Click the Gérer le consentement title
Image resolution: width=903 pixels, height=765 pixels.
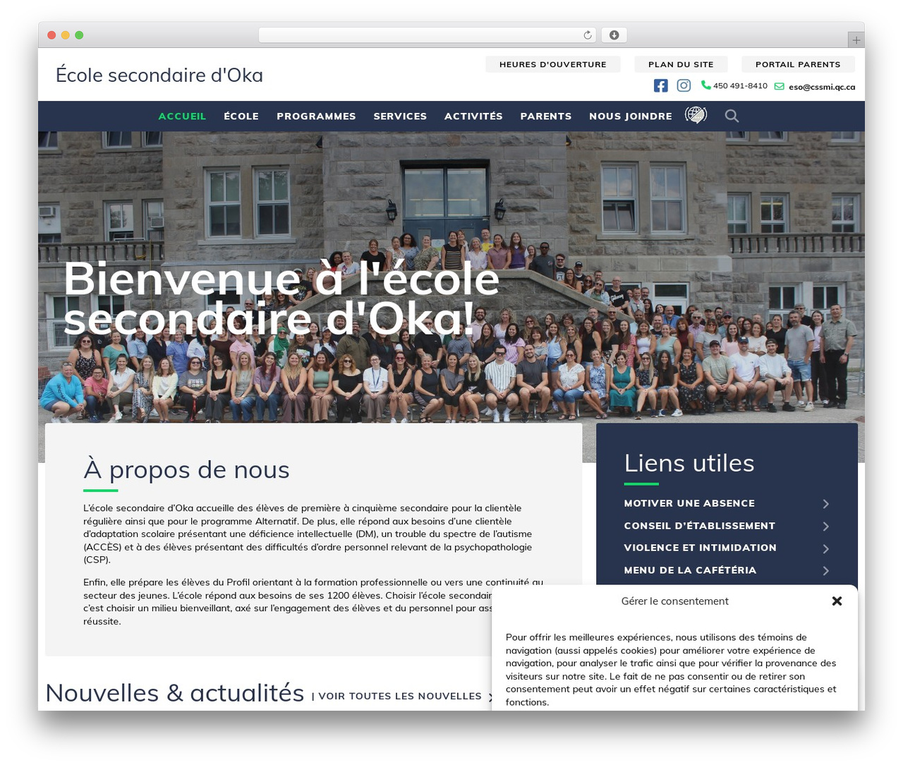tap(674, 601)
